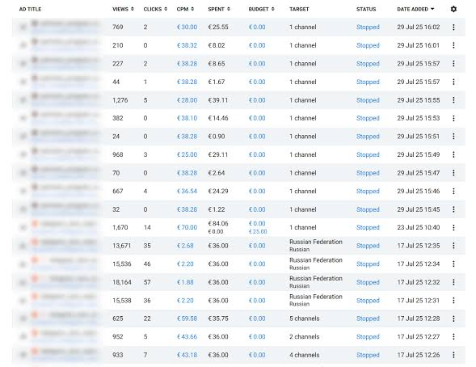Viewport: 476px width, 367px height.
Task: Open the three-dot menu for the row with 227 views
Action: pos(453,63)
